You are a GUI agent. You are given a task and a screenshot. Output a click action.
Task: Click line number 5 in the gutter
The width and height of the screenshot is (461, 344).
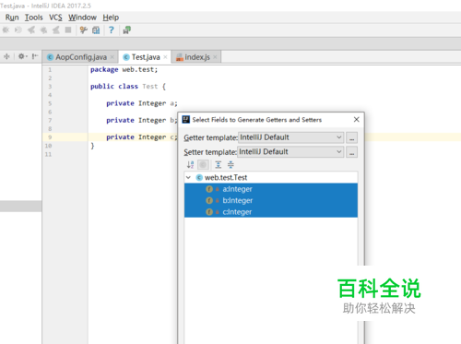[50, 103]
